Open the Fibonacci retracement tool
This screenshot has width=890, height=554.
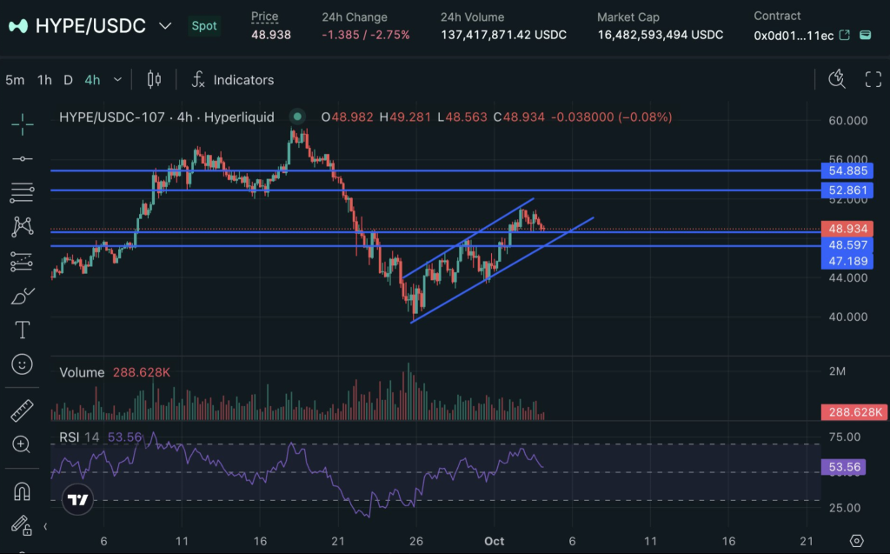point(22,193)
